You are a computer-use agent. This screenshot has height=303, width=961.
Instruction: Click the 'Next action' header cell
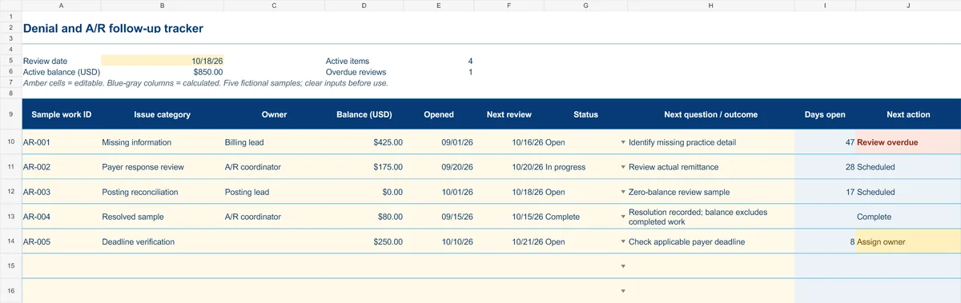click(908, 114)
